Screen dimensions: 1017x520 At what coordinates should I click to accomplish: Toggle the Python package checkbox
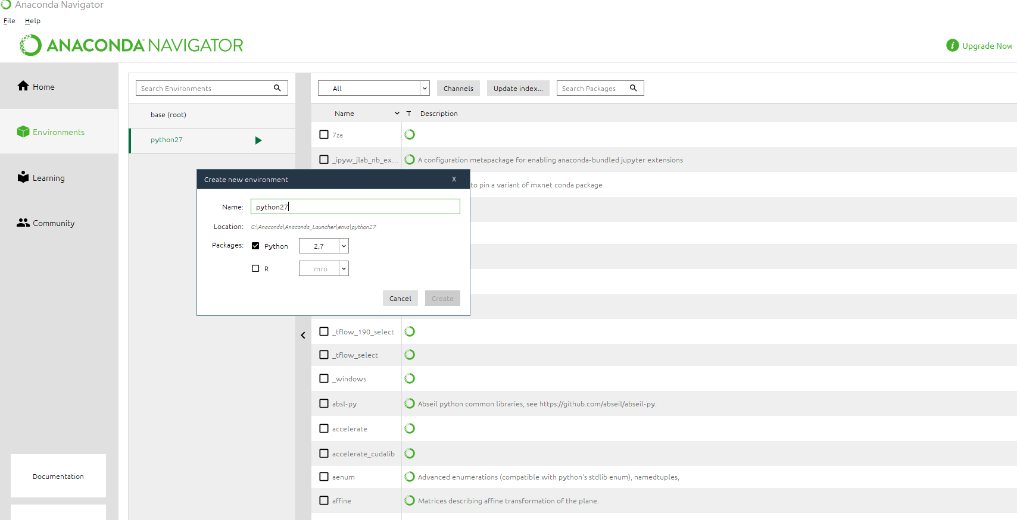(x=255, y=246)
